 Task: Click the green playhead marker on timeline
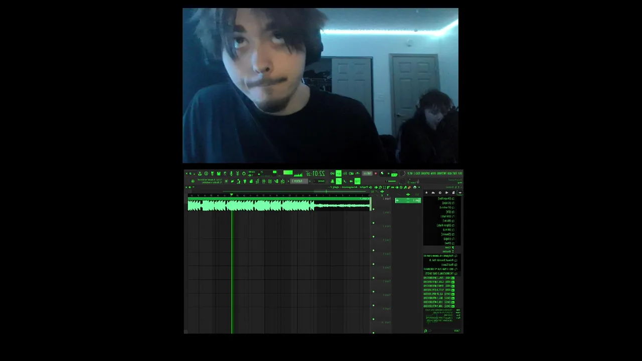pos(231,195)
